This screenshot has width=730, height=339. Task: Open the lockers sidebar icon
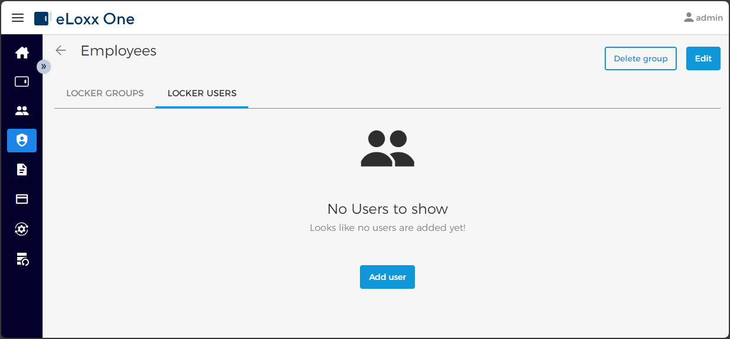[x=22, y=82]
